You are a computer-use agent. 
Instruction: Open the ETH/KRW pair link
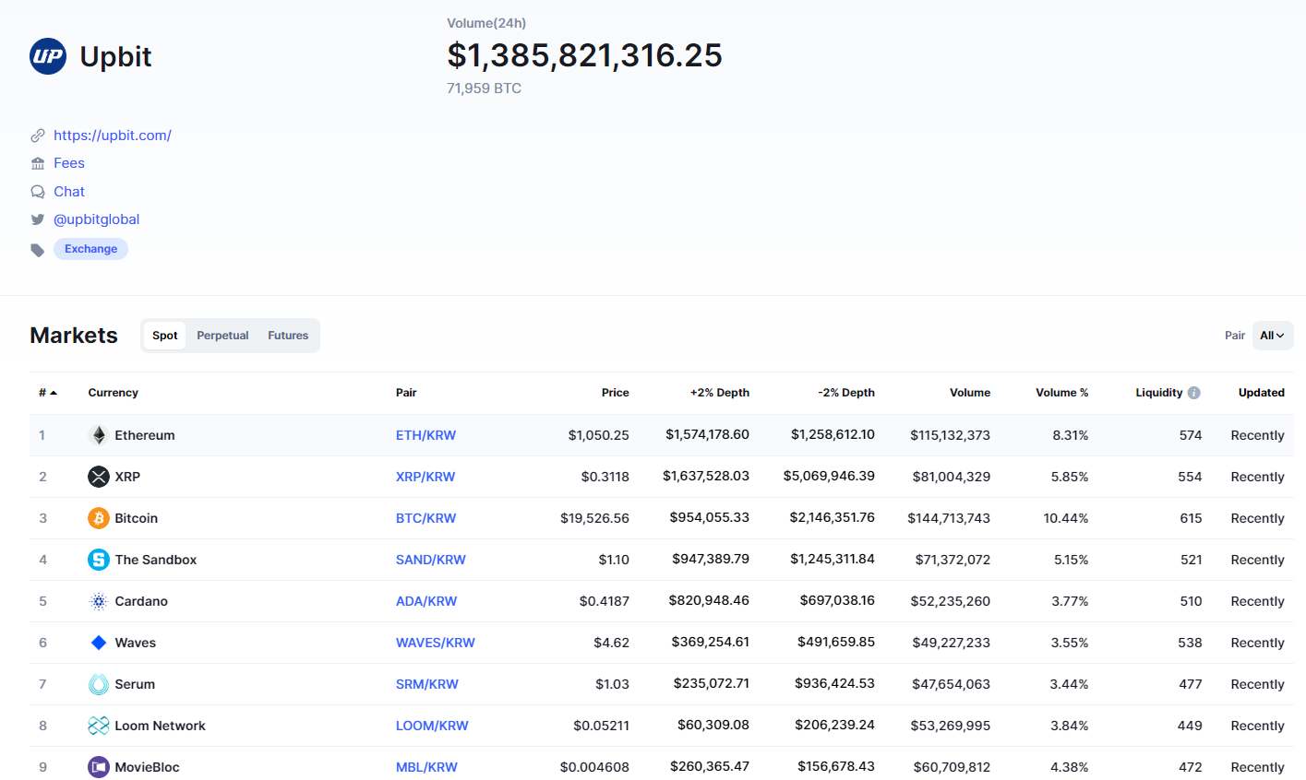tap(425, 435)
